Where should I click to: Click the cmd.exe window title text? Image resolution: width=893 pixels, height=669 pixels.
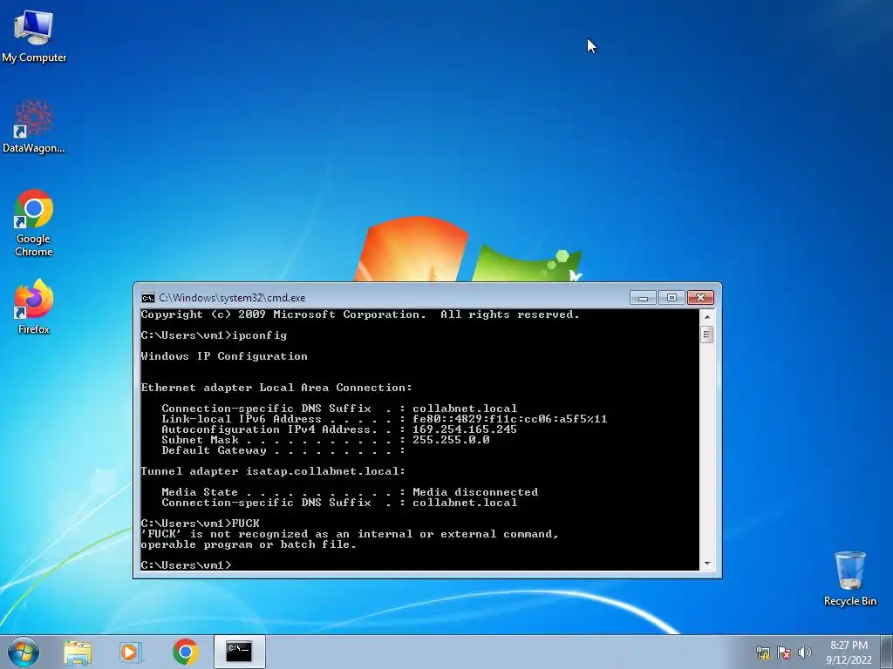[x=232, y=298]
